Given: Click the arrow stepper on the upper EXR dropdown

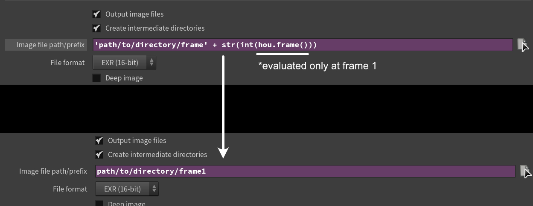Looking at the screenshot, I should 151,63.
